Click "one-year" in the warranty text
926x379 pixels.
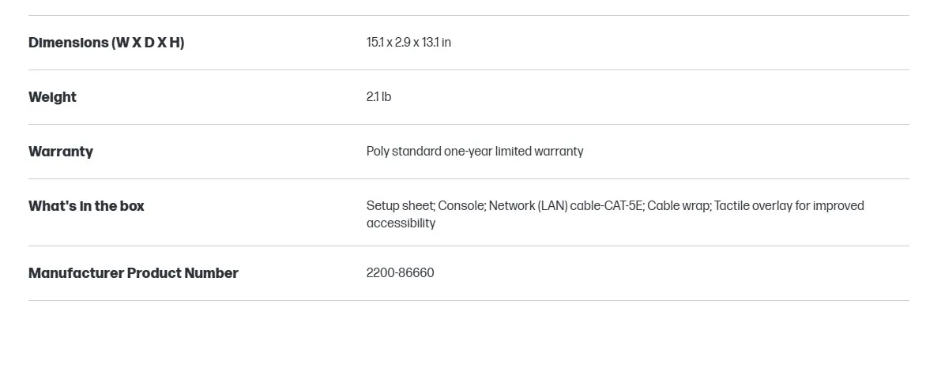[x=468, y=152]
